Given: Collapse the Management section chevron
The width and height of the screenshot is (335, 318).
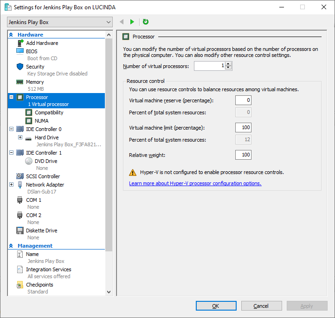Looking at the screenshot, I should point(11,246).
